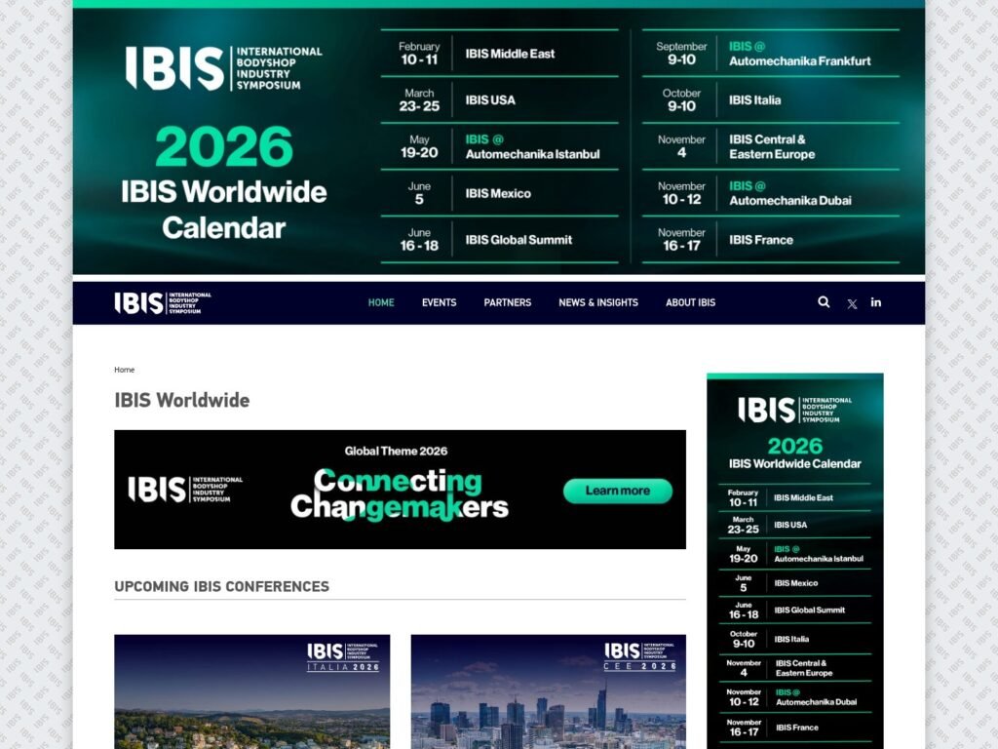
Task: Go to HOME menu item
Action: 381,302
